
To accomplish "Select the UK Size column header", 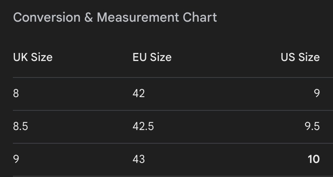I will [33, 57].
